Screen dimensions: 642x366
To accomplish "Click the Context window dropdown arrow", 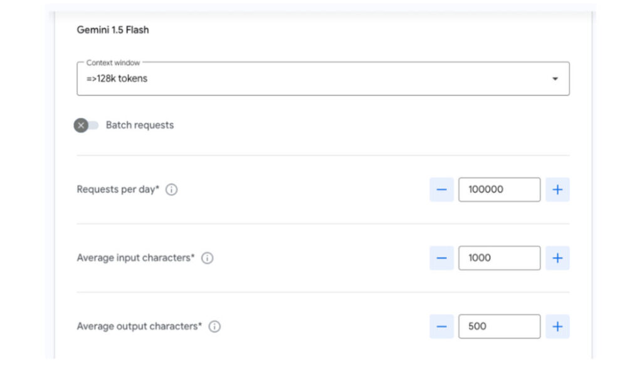I will click(x=555, y=79).
